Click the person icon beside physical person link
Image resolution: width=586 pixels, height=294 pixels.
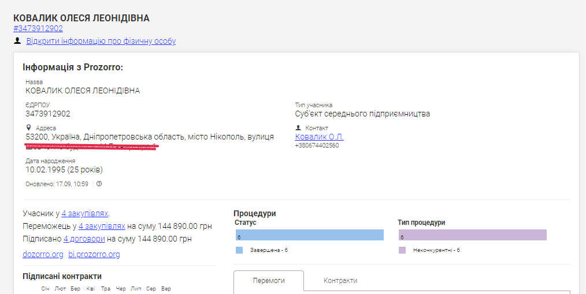point(17,40)
